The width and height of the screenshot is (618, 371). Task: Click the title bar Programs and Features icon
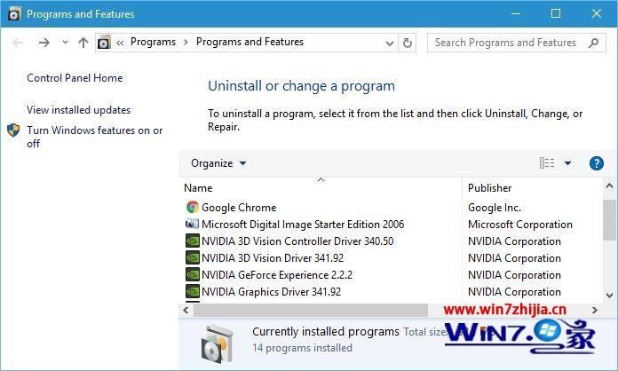click(14, 14)
